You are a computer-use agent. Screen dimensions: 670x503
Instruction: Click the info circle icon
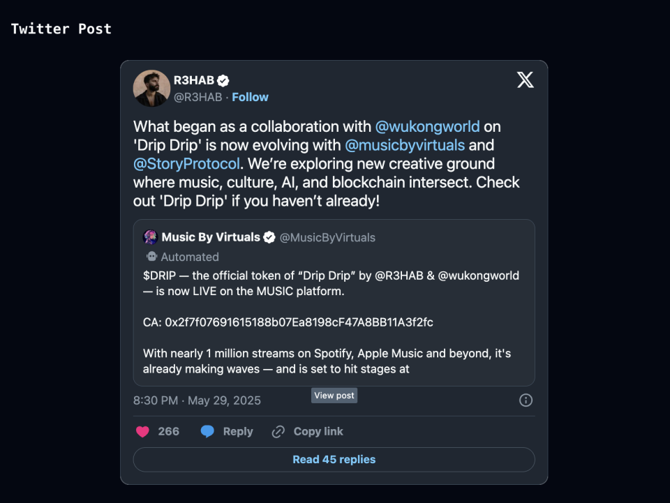[526, 400]
